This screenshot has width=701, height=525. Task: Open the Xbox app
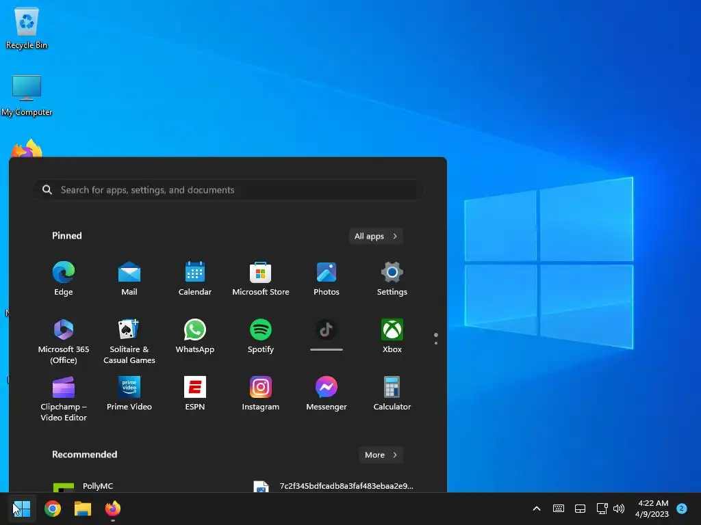[x=392, y=336]
